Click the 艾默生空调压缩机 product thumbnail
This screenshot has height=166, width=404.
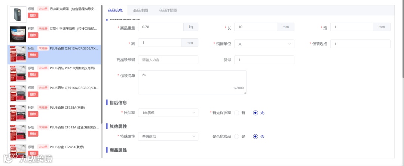pos(18,34)
